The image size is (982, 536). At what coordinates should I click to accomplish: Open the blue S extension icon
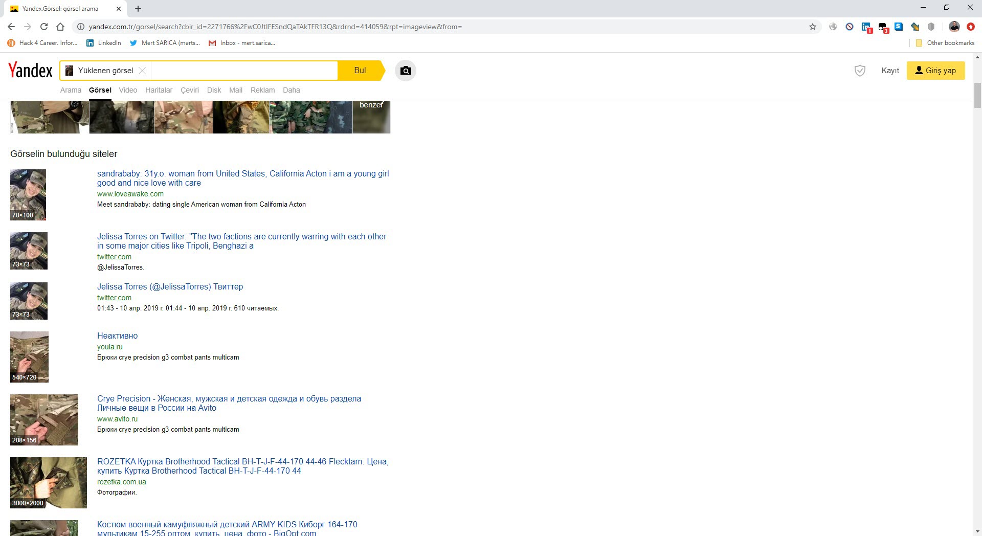click(899, 27)
